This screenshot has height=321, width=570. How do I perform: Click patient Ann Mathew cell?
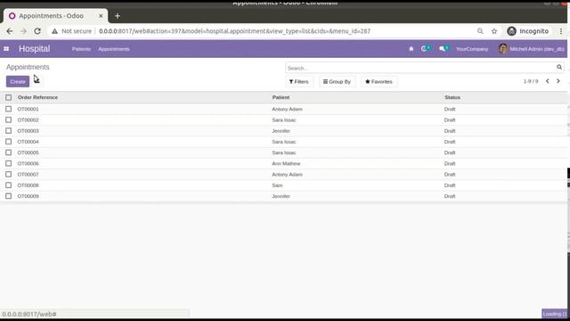click(x=286, y=163)
